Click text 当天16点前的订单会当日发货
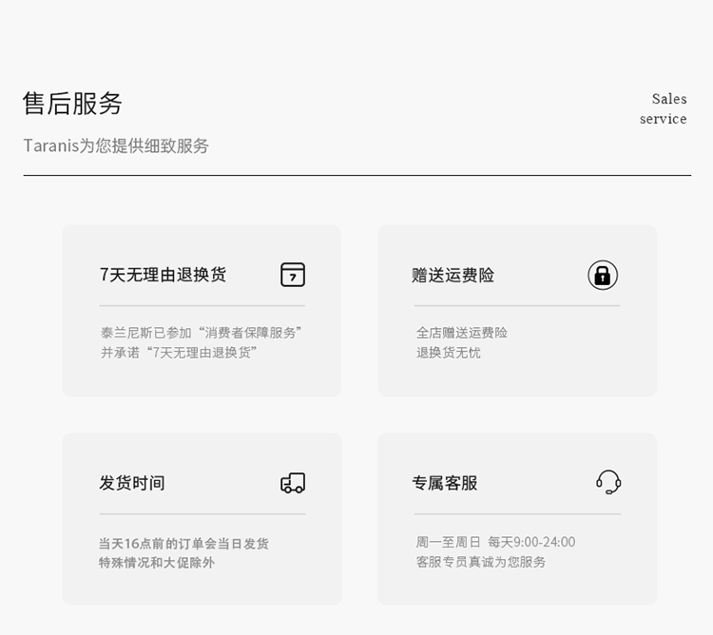This screenshot has height=635, width=713. 183,543
